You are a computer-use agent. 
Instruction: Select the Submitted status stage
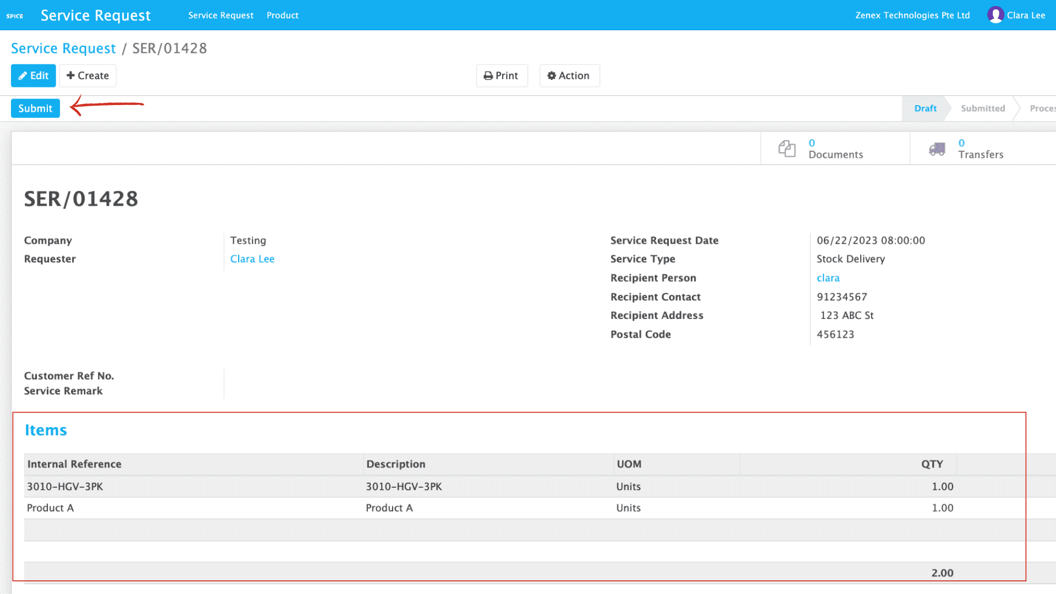(982, 108)
